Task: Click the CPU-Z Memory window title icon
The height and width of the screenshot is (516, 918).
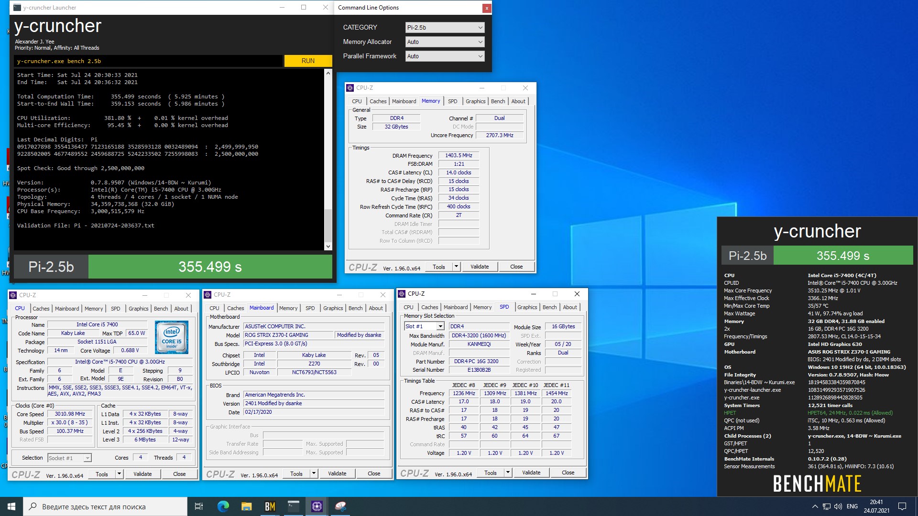Action: click(x=350, y=88)
